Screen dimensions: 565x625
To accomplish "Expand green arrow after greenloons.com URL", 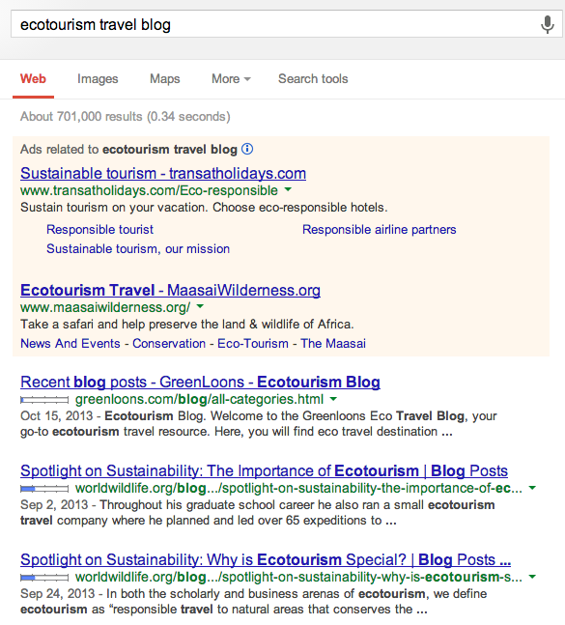I will click(x=333, y=399).
